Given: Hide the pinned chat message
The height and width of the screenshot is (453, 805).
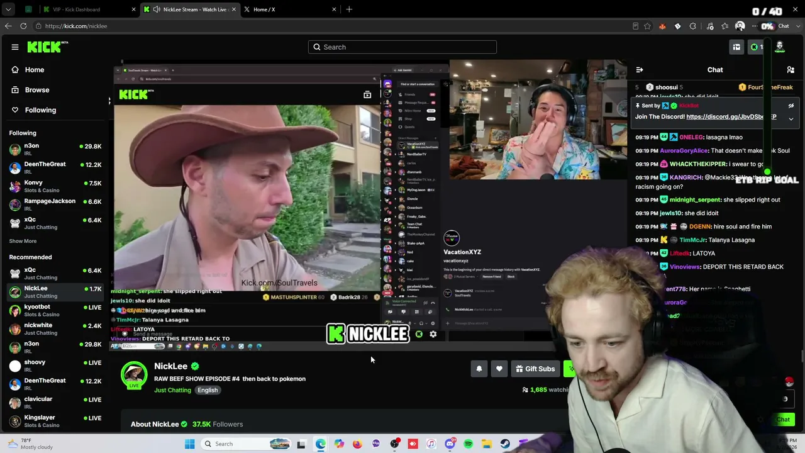Looking at the screenshot, I should click(791, 106).
